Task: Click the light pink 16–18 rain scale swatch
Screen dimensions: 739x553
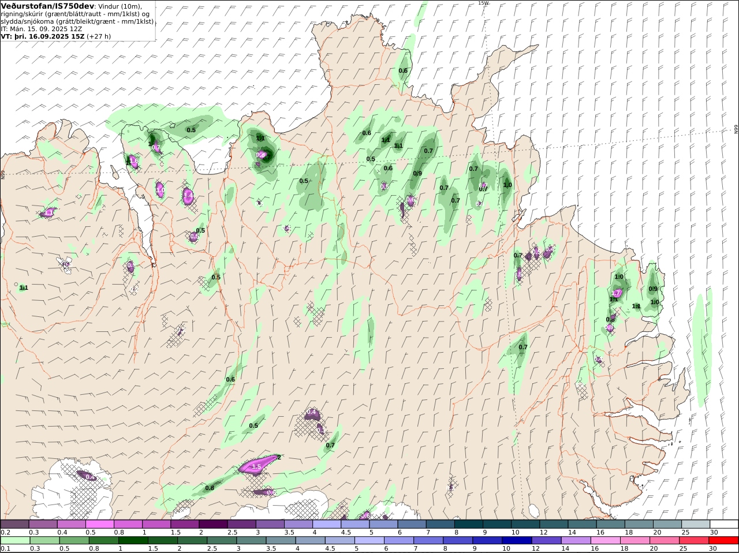Action: tap(606, 540)
